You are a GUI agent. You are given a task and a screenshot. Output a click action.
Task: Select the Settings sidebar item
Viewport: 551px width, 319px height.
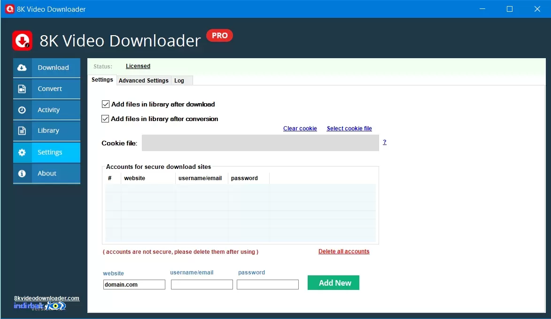pyautogui.click(x=47, y=152)
